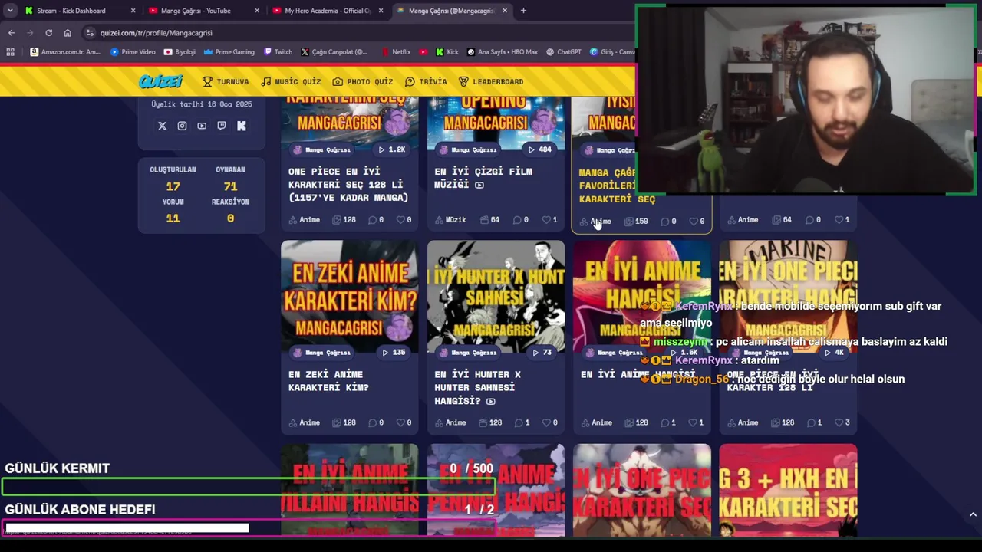Open comments on Çizgi Film Müziği quiz
The image size is (982, 552).
521,220
